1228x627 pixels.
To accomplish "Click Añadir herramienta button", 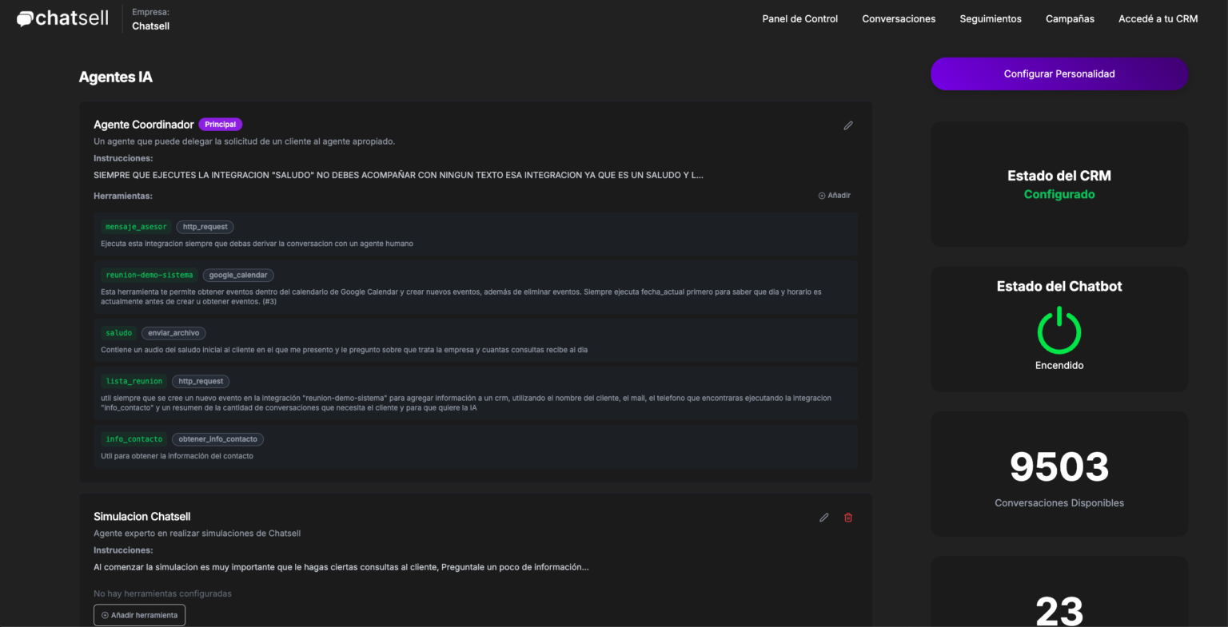I will (139, 615).
